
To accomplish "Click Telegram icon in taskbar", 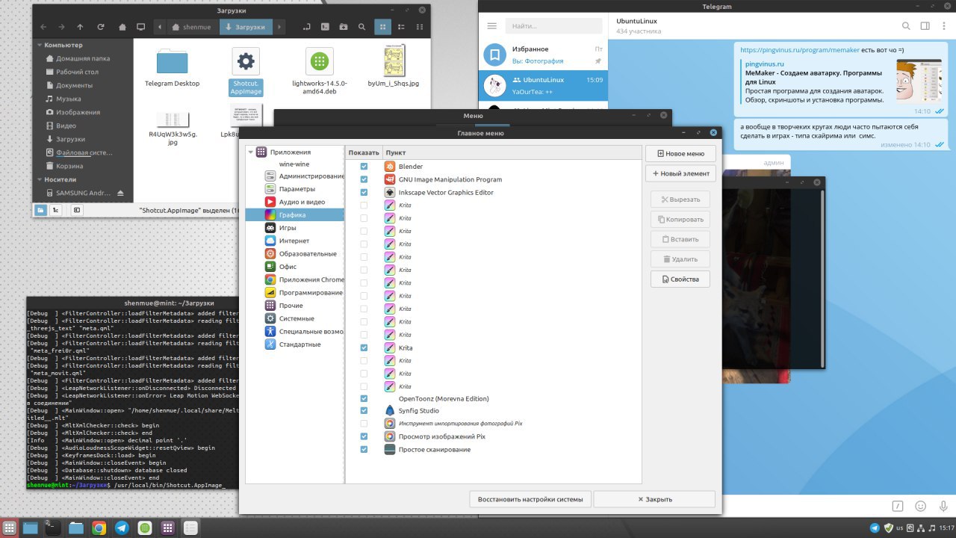I will 122,528.
